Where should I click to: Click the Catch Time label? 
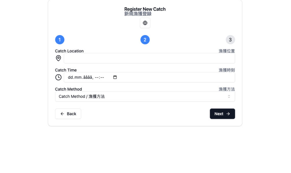66,70
